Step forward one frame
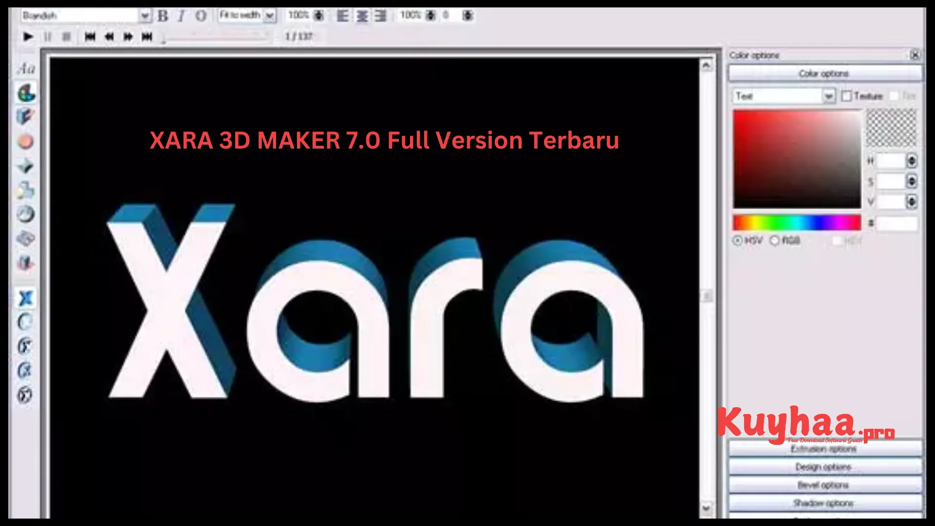 click(128, 37)
